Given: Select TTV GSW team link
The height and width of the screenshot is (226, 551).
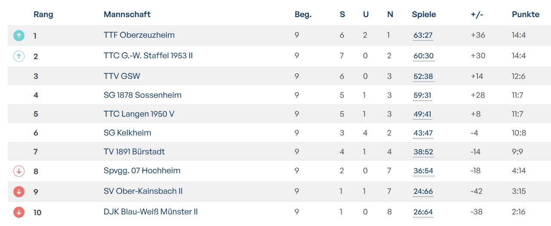Looking at the screenshot, I should 122,76.
